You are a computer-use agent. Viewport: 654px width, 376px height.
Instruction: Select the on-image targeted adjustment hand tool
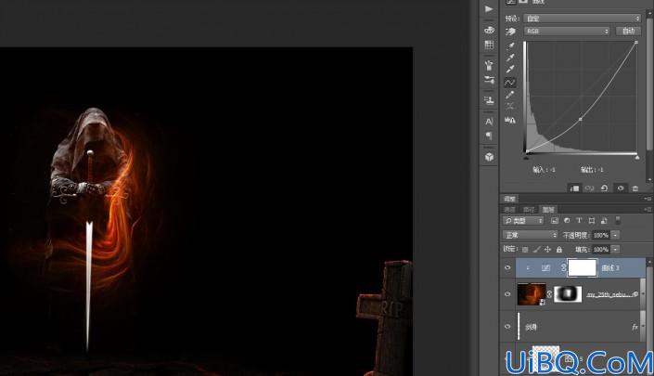click(510, 32)
